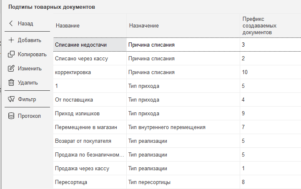This screenshot has width=301, height=189.
Task: Open the Protocol database icon
Action: [x=11, y=116]
